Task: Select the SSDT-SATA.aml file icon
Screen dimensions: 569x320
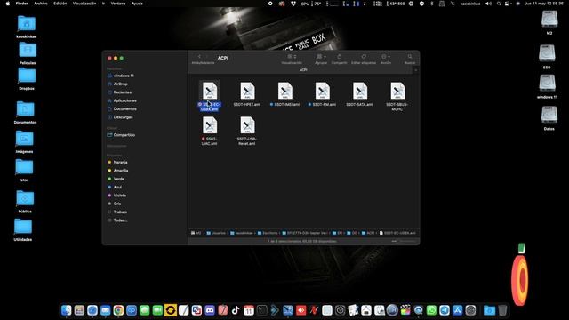Action: [360, 91]
